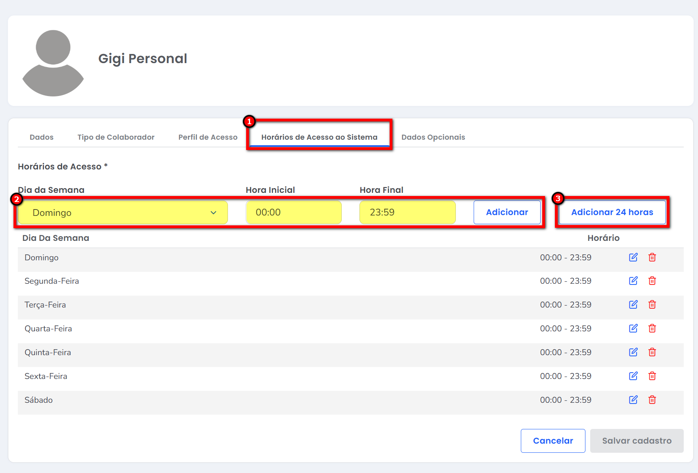Delete the Segunda-Feira schedule row
Screen dimensions: 698x473
click(x=652, y=281)
